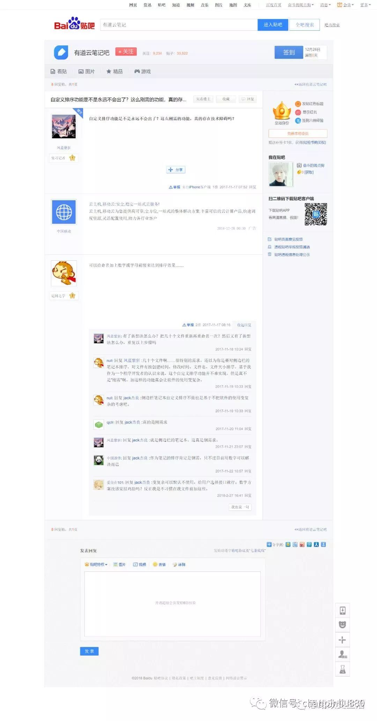Click the last share-to icon in row
377x721 pixels.
click(323, 544)
